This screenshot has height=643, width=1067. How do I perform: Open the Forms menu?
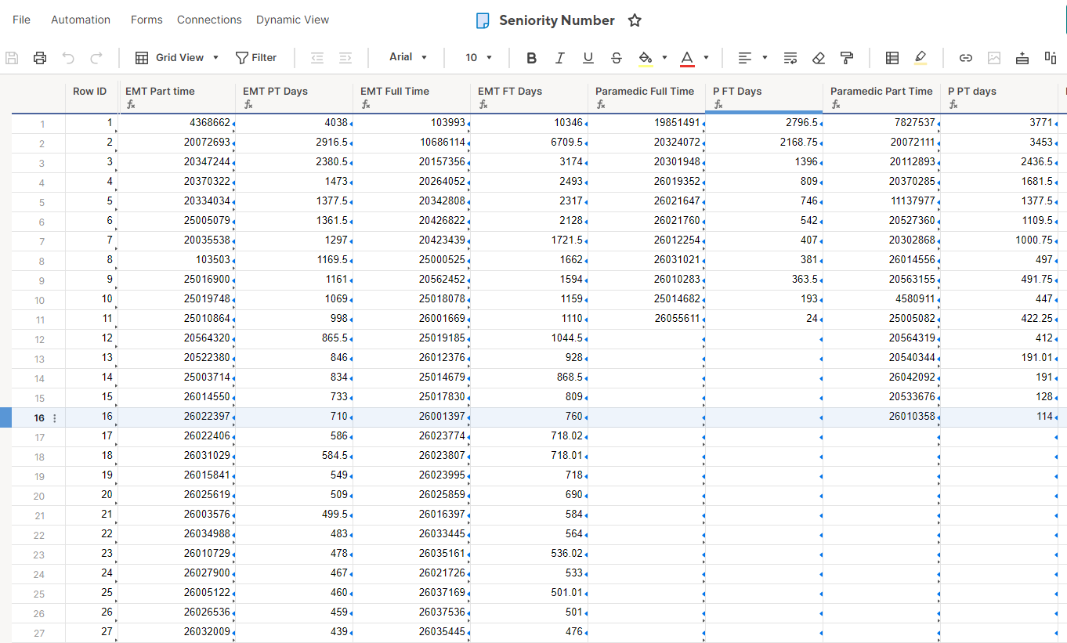(x=146, y=20)
